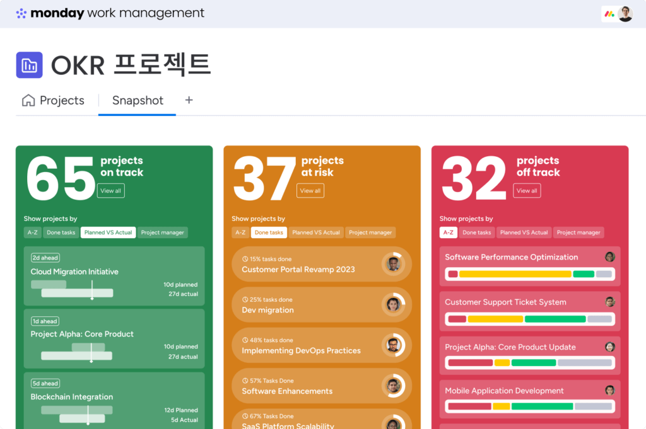The width and height of the screenshot is (646, 429).
Task: Open the user profile avatar menu
Action: click(x=625, y=14)
